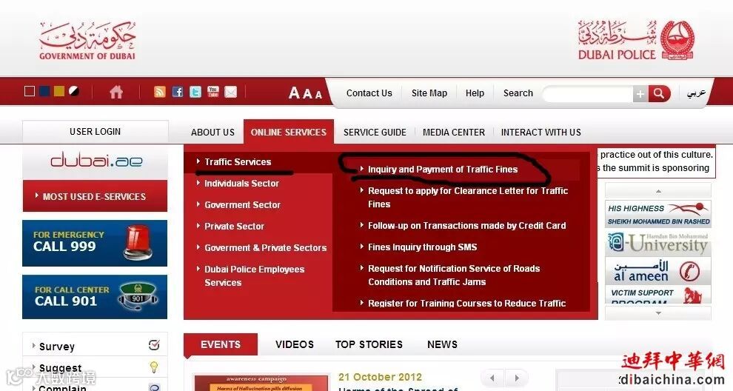The width and height of the screenshot is (733, 391).
Task: Open Inquiry and Payment of Traffic Fines
Action: click(x=443, y=170)
